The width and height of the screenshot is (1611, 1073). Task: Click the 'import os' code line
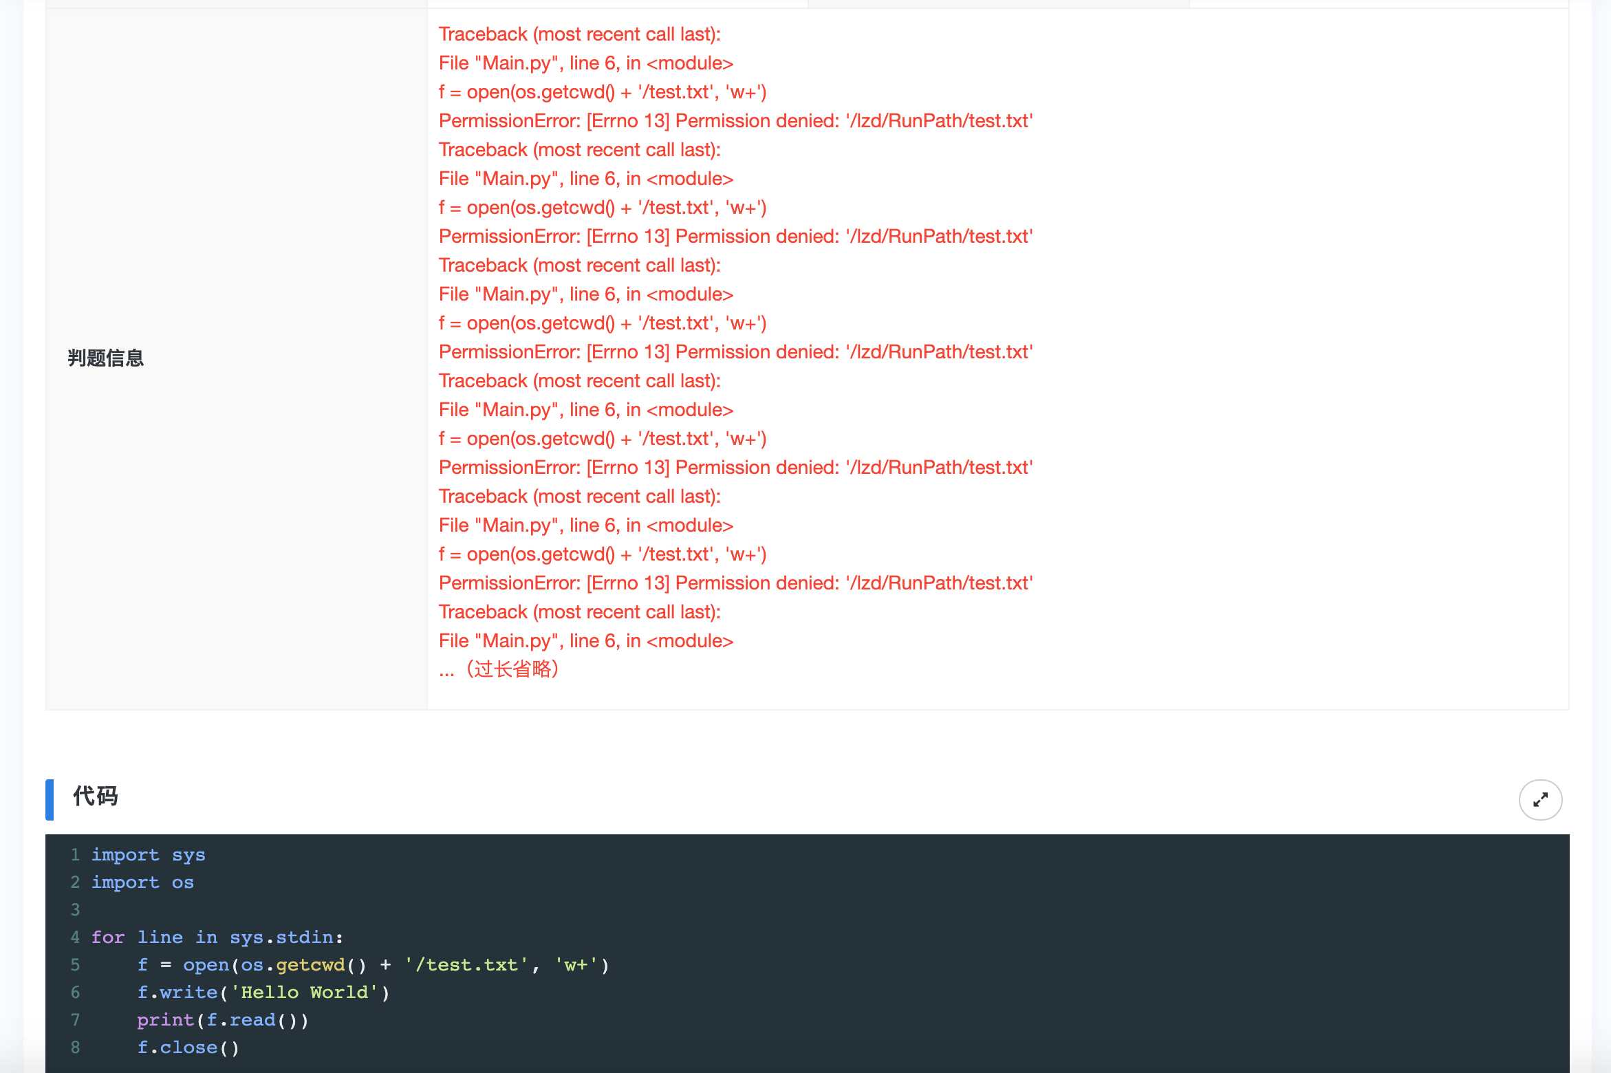142,882
